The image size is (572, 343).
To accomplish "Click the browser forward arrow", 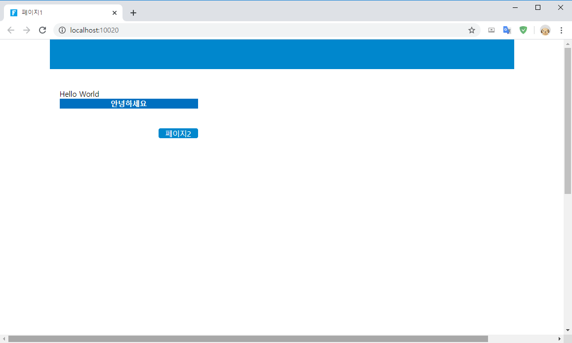I will pos(27,30).
